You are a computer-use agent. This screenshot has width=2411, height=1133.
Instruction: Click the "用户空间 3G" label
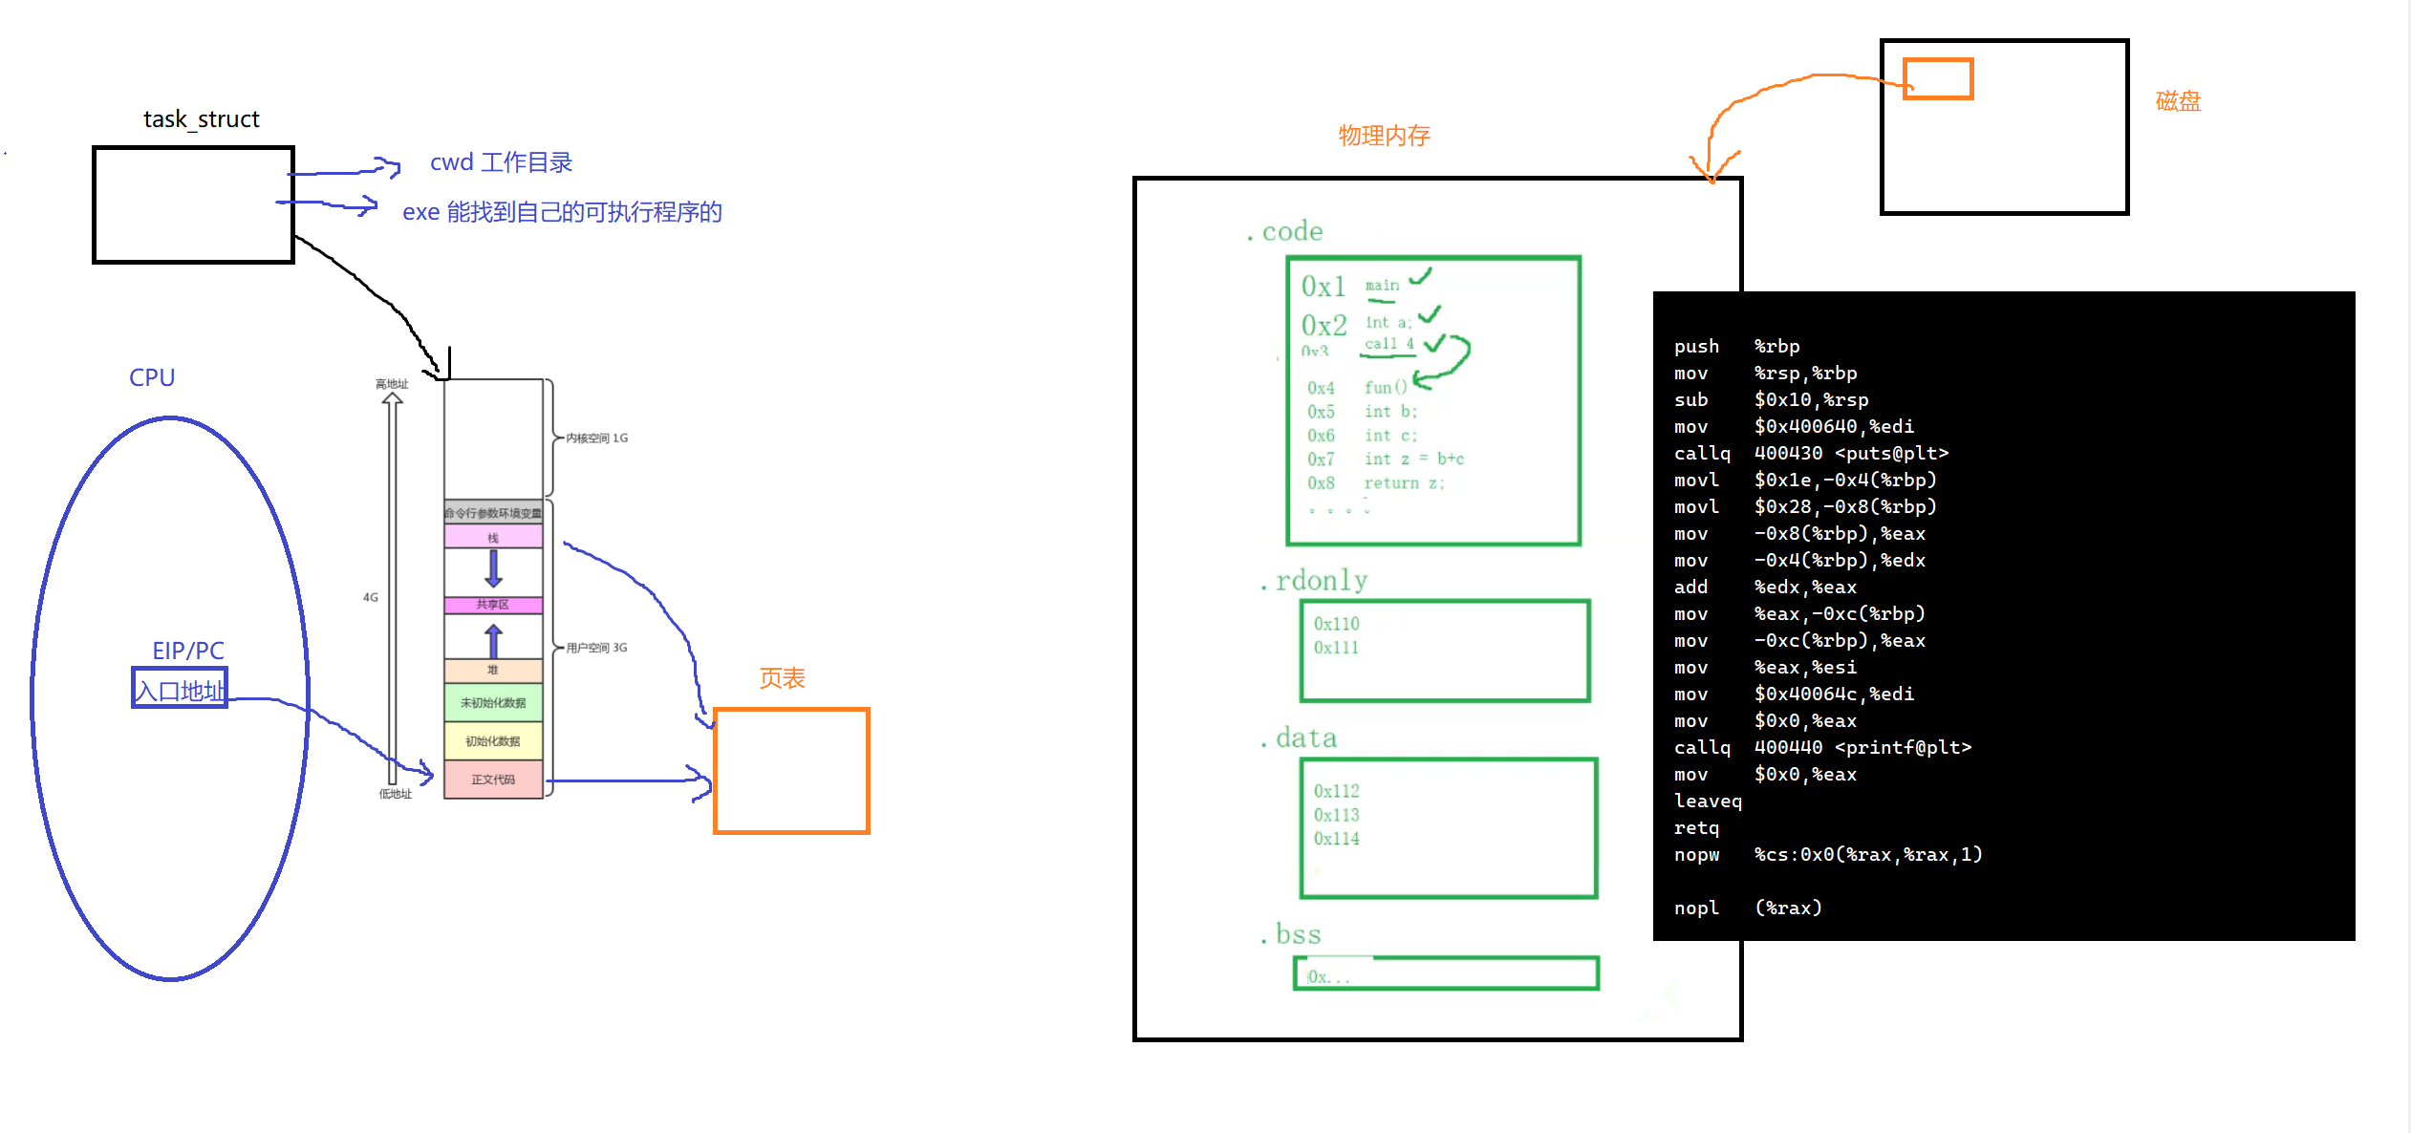[596, 648]
